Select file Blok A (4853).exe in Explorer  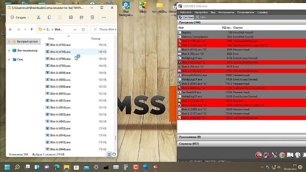coord(76,128)
